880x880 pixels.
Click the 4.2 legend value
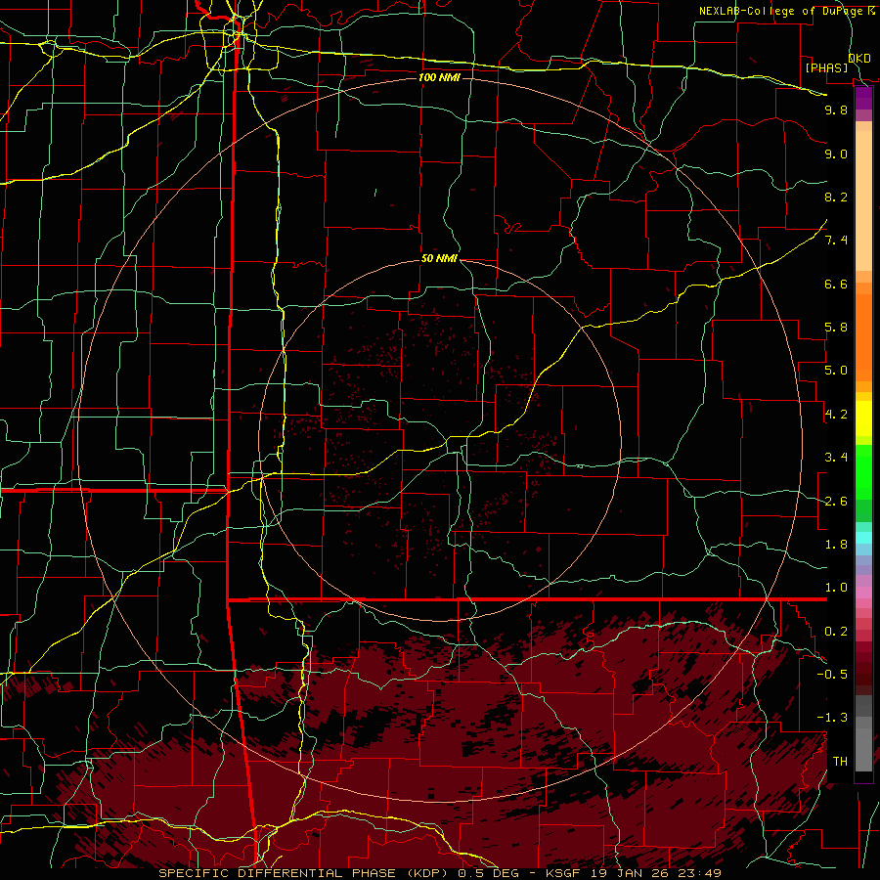(836, 415)
